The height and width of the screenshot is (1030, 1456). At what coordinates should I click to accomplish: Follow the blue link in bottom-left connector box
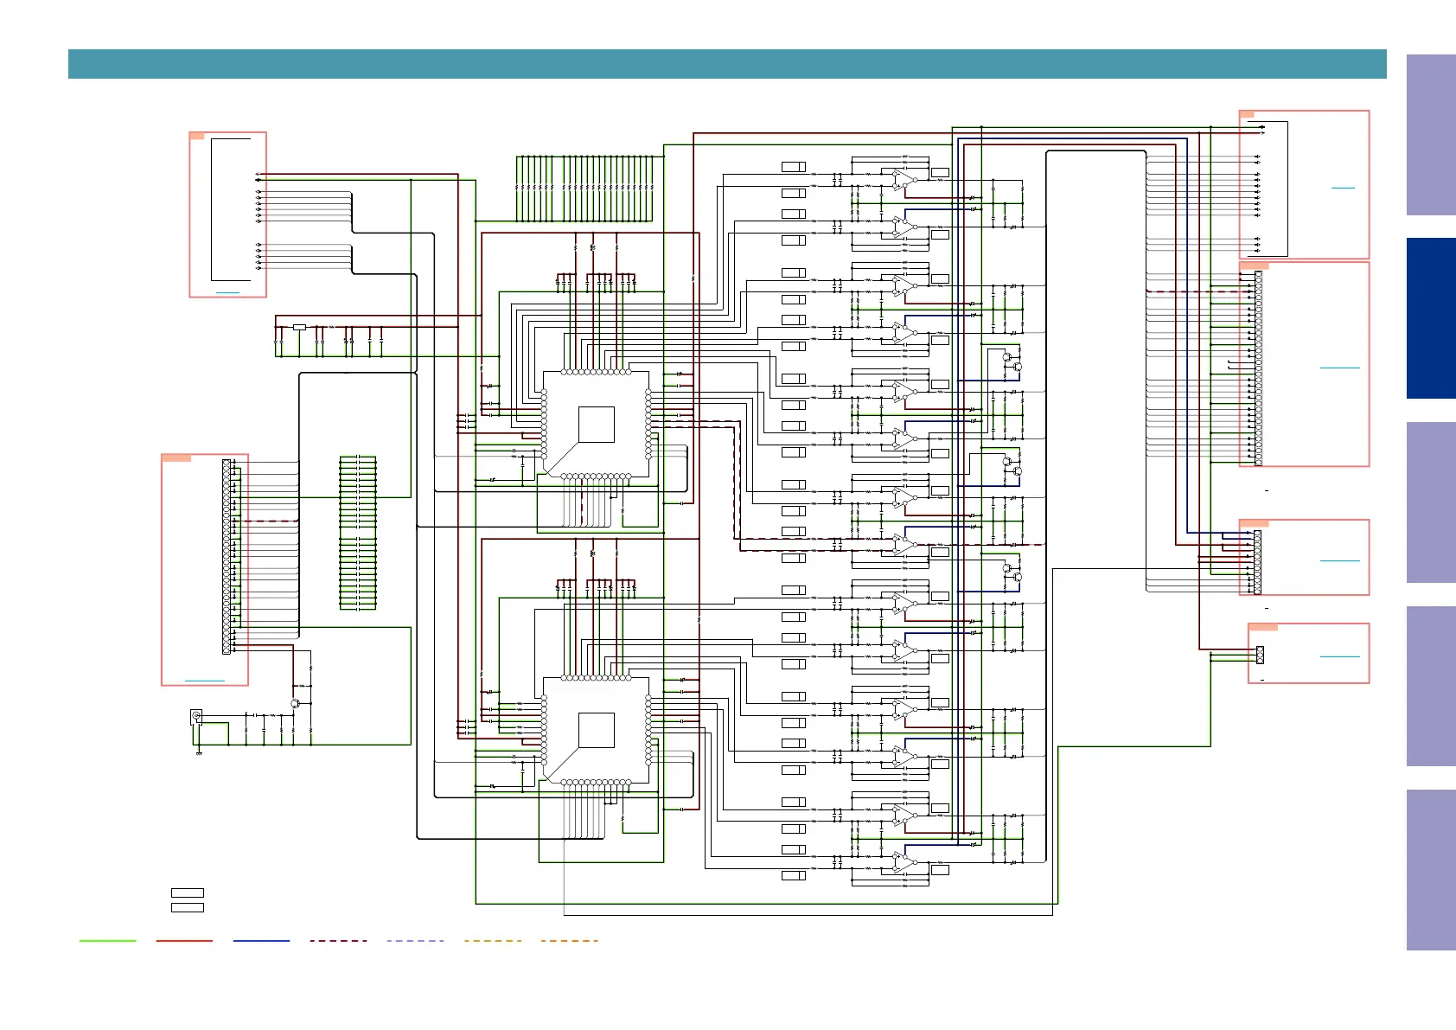(205, 681)
